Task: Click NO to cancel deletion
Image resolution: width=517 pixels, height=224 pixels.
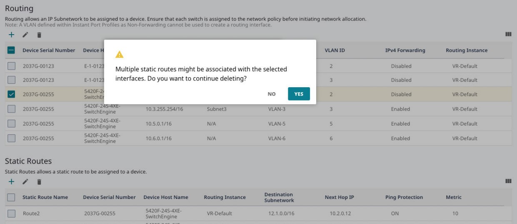Action: [x=271, y=94]
